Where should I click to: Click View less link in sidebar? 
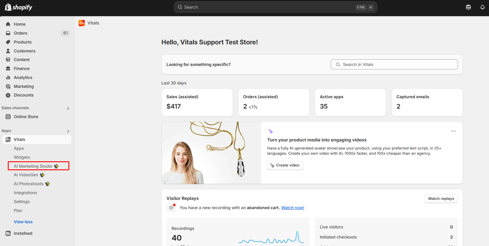tap(23, 222)
